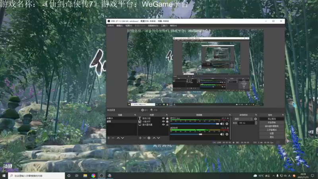Toggle visibility of the text source (first row)
The height and width of the screenshot is (179, 318).
pyautogui.click(x=163, y=118)
